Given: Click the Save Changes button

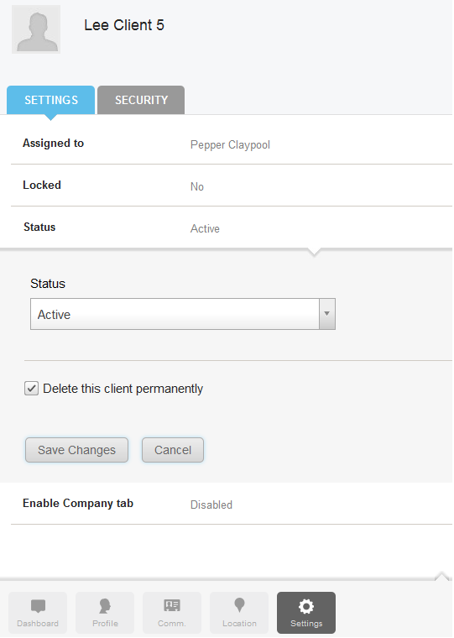Looking at the screenshot, I should [76, 450].
